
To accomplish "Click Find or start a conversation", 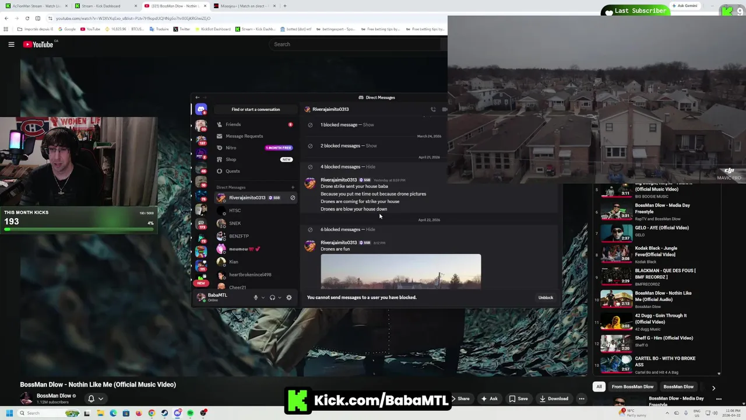I will (x=256, y=109).
